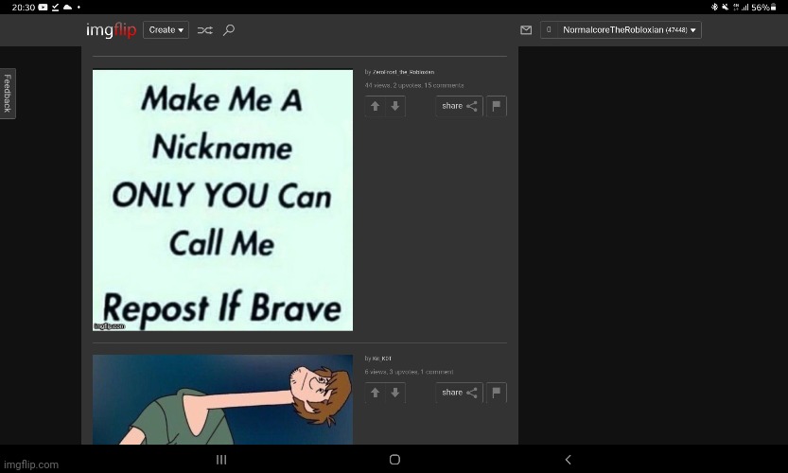Share the Kit_KDT meme post
Screen dimensions: 788x473
(459, 393)
